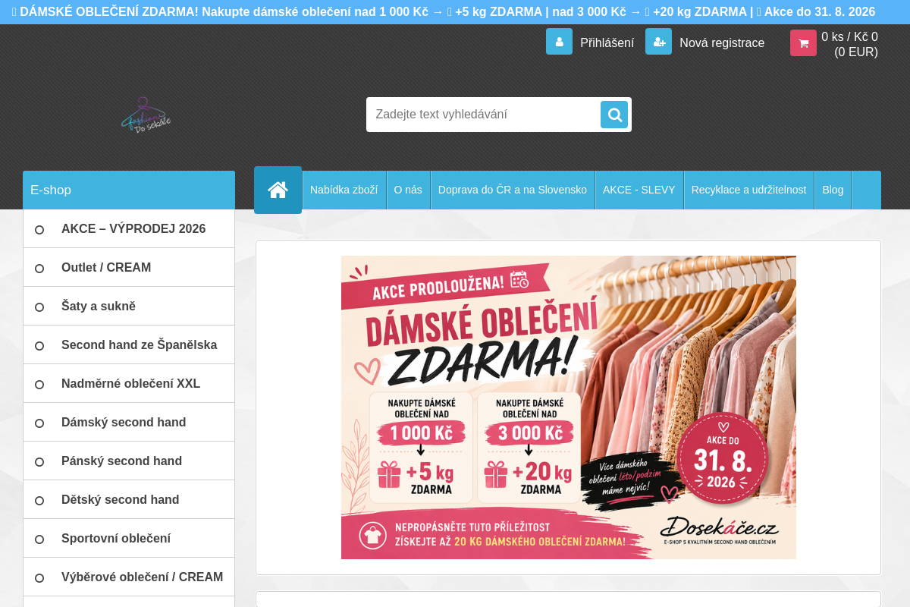
Task: Click bullet icon beside Dámský second hand
Action: (39, 423)
